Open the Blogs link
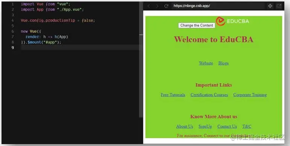Screen dimensions: 290x146 tap(223, 63)
